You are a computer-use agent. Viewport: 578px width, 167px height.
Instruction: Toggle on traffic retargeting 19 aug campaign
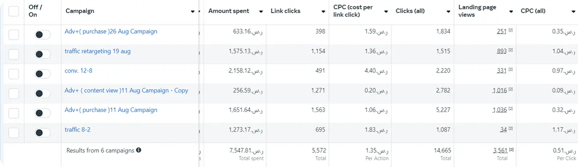pos(43,54)
